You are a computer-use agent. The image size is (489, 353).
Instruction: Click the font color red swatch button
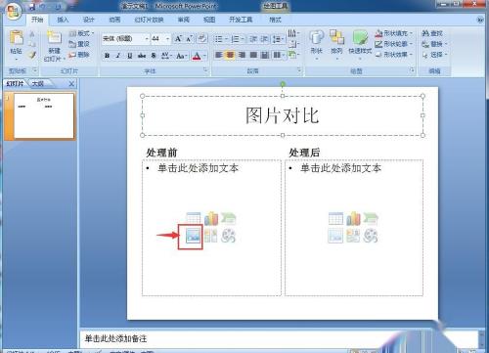click(197, 56)
